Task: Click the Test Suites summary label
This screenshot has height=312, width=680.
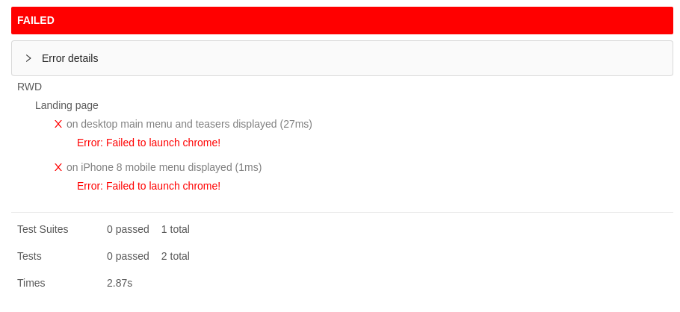Action: (x=43, y=229)
